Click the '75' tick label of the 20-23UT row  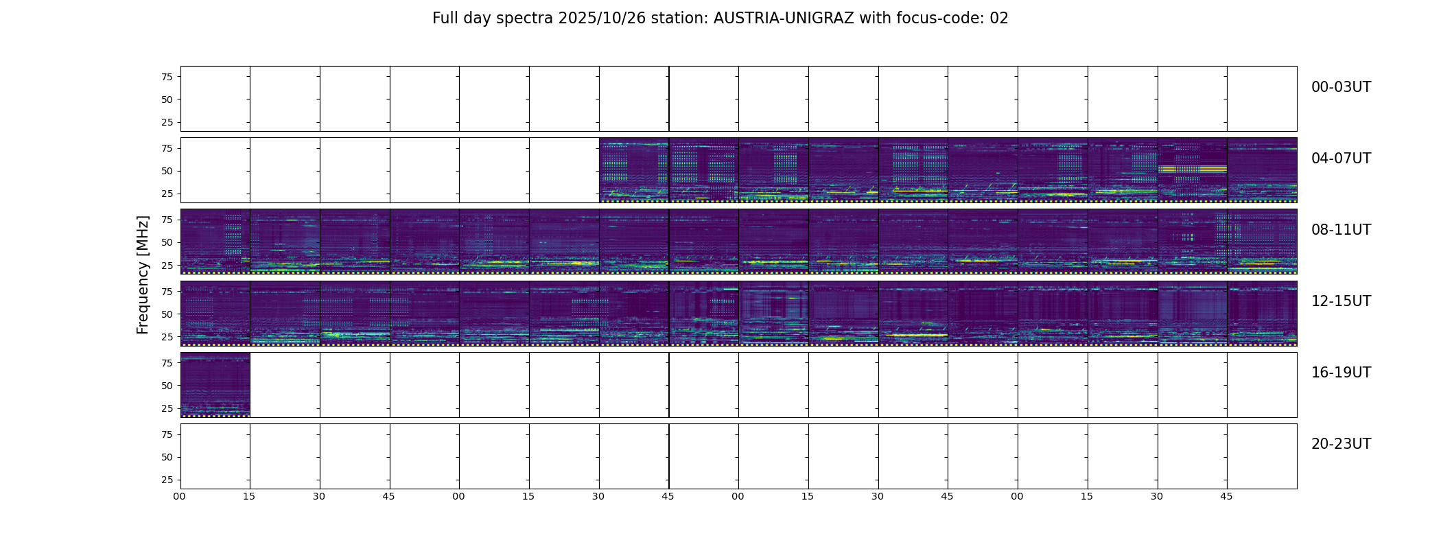click(167, 434)
